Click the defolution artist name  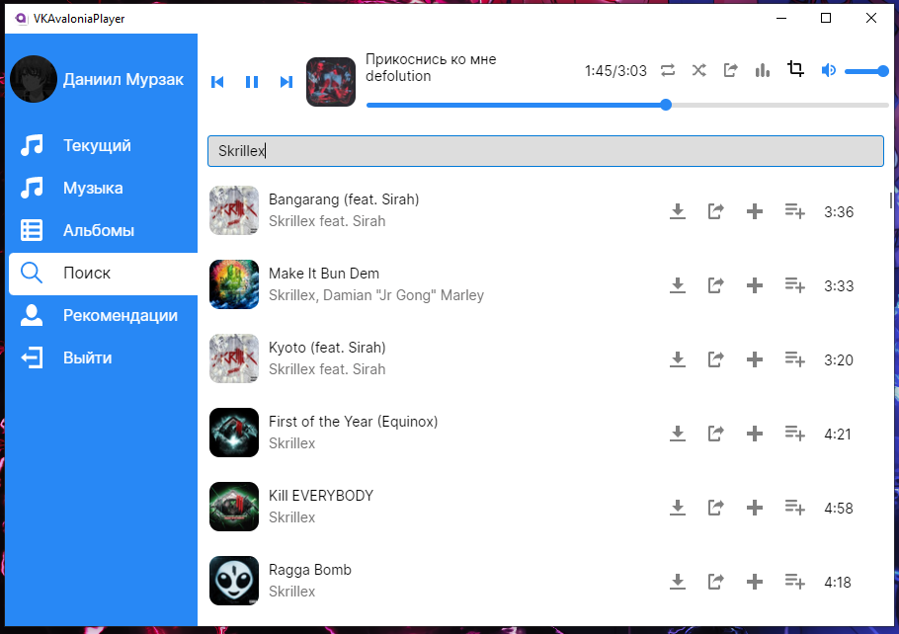point(398,76)
